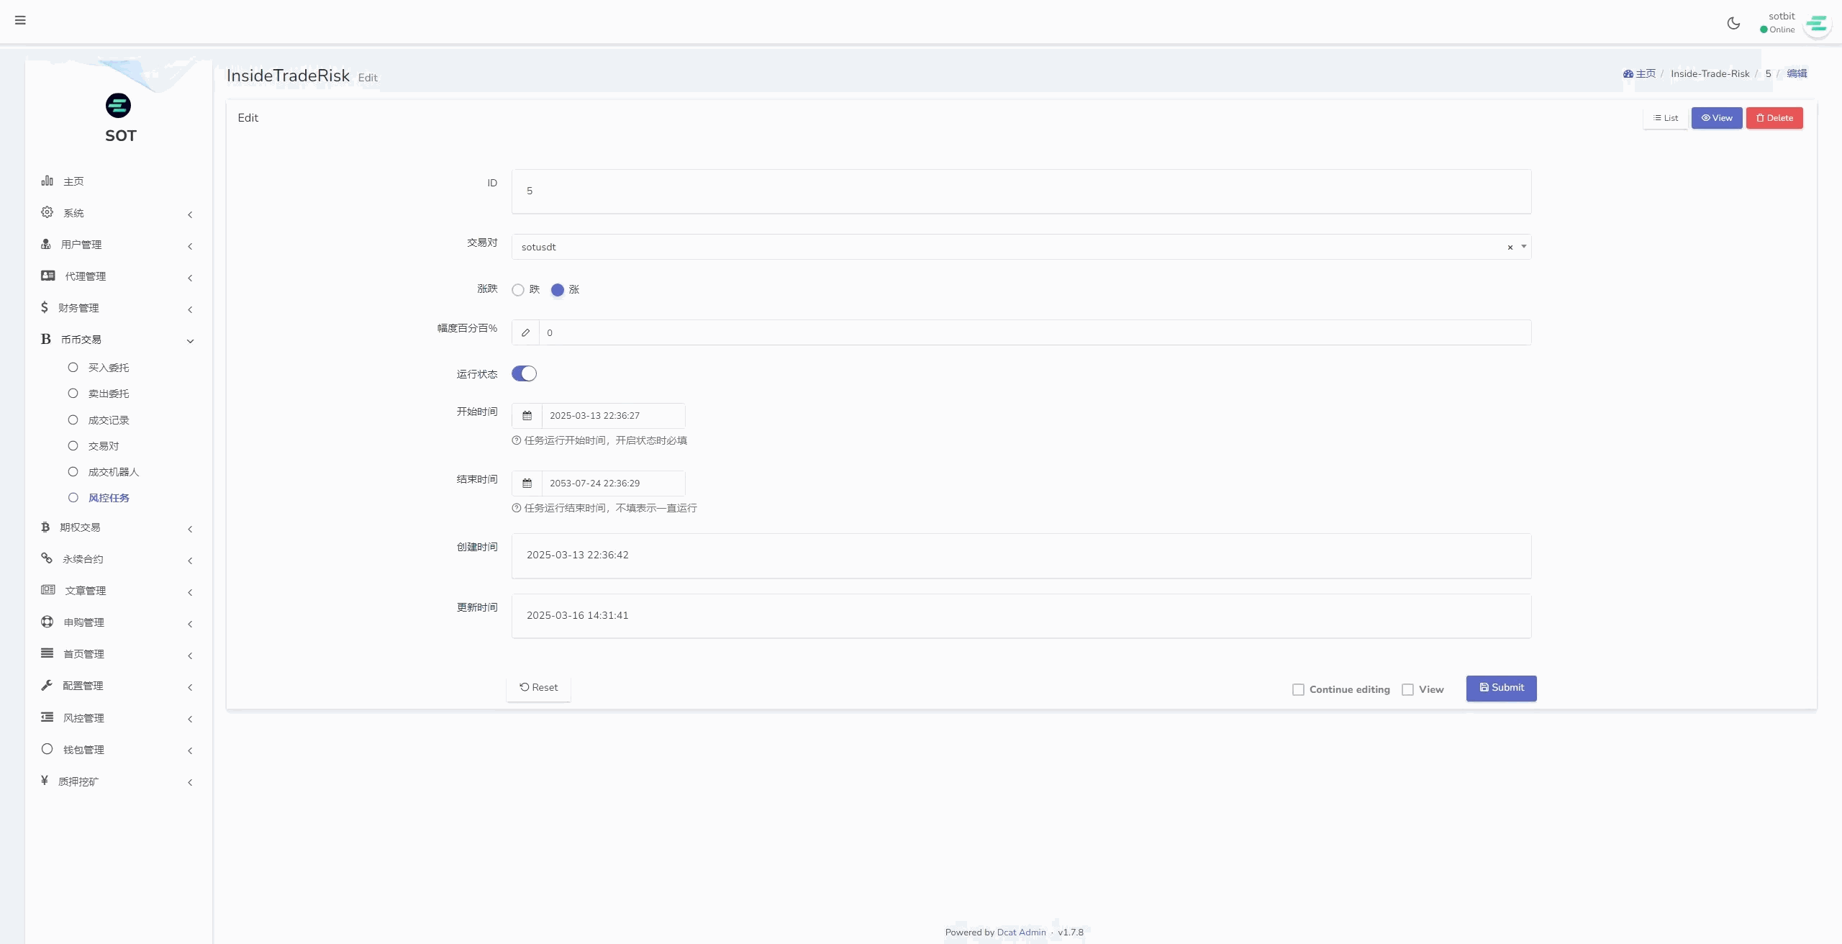Open the 交易对 dropdown arrow
The image size is (1842, 944).
[x=1523, y=247]
